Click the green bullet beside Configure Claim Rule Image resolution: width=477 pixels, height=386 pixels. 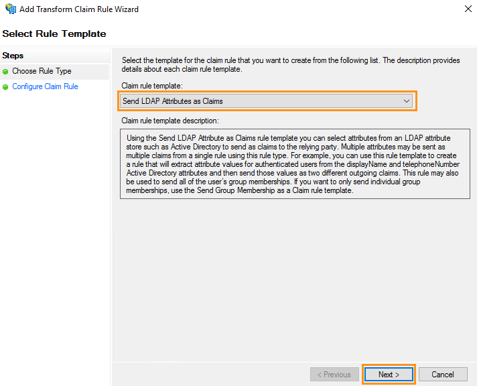(5, 86)
